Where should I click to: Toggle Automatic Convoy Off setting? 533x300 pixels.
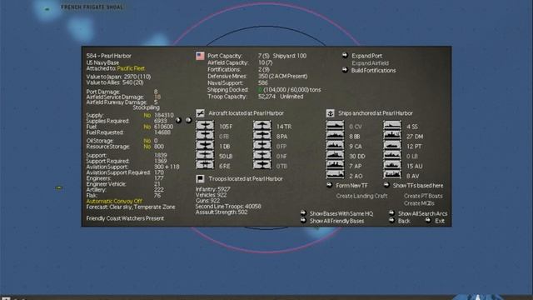pos(114,201)
